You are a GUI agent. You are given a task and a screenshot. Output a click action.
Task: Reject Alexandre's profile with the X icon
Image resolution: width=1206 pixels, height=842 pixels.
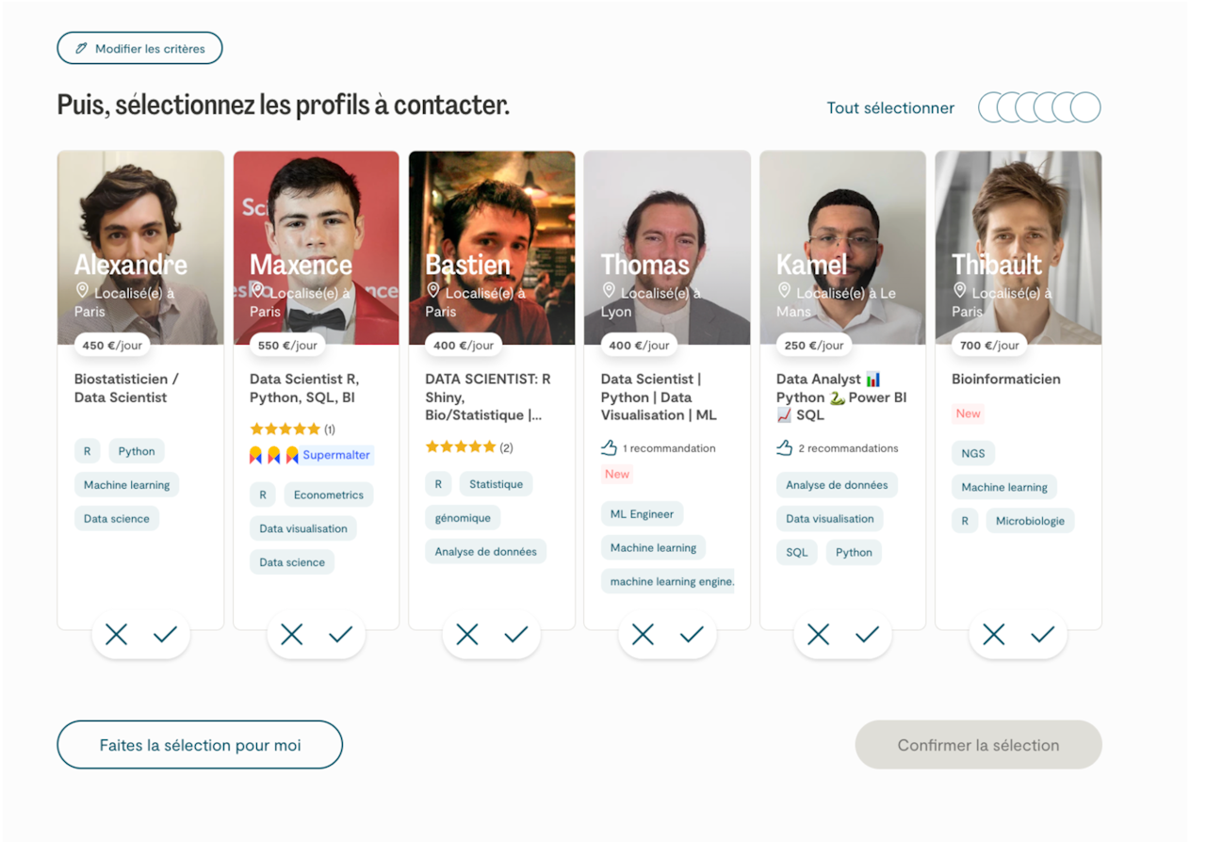[x=117, y=635]
